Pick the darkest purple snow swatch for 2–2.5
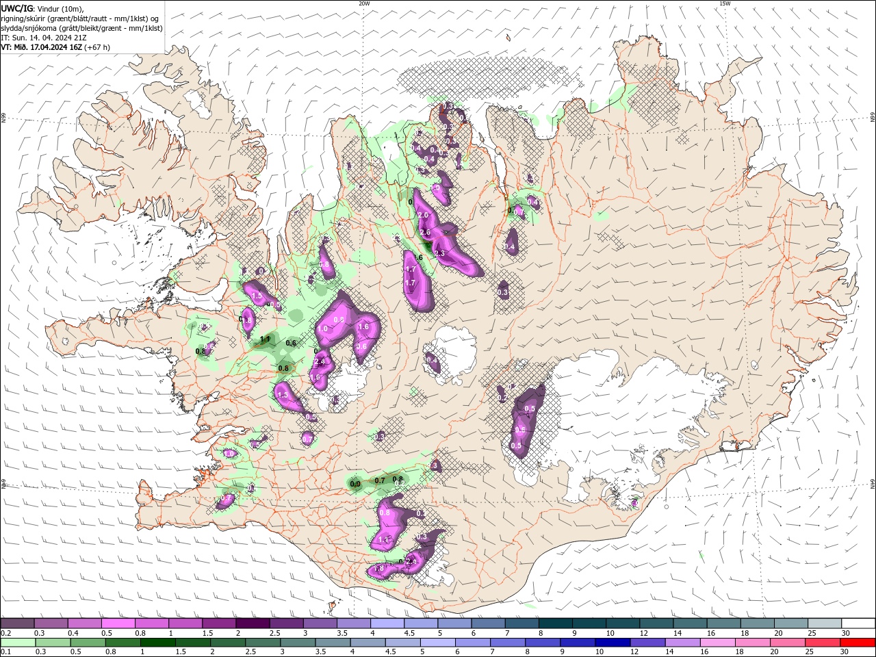 tap(253, 623)
